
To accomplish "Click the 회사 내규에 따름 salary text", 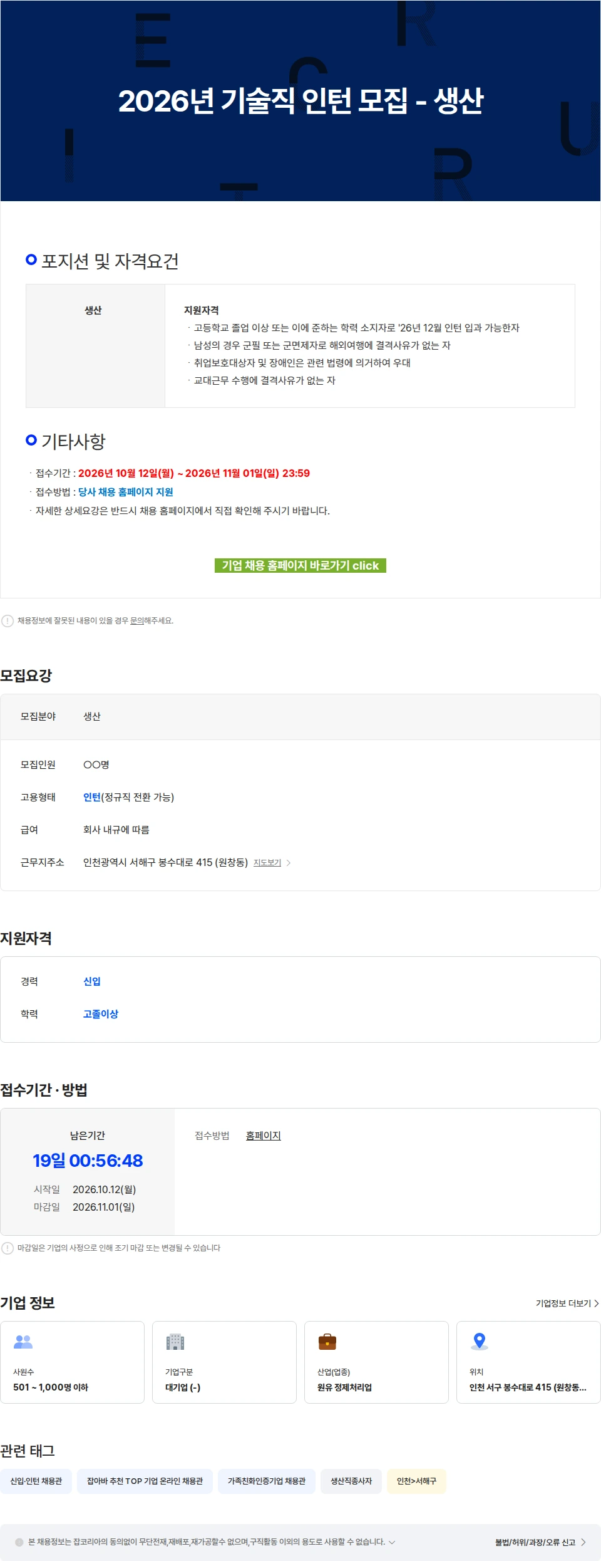I will (x=116, y=830).
